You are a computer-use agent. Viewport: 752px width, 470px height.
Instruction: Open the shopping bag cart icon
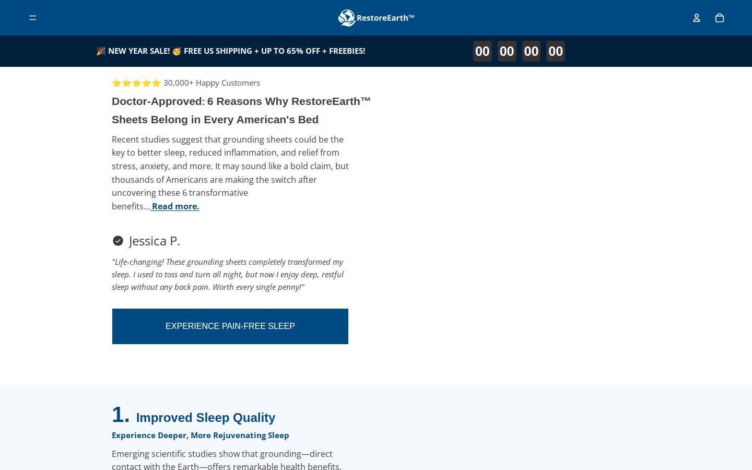[720, 18]
